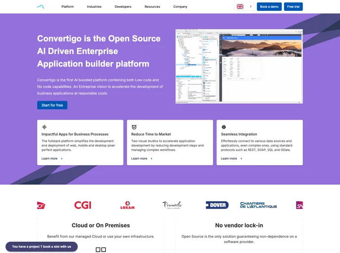Screen dimensions: 340x253
Task: Click the Impactful Apps for Business Processes heading
Action: (x=75, y=134)
